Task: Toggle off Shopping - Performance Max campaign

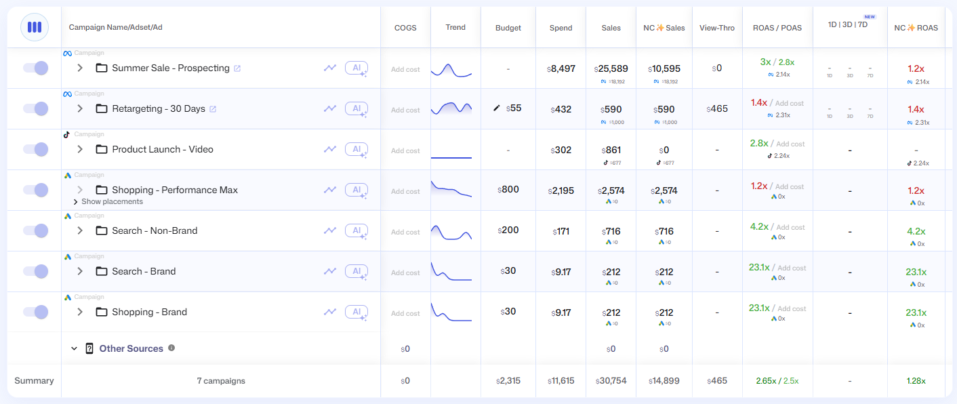Action: tap(35, 190)
